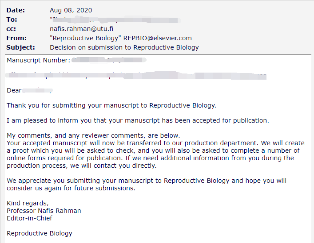Click the Dear salutation line
The width and height of the screenshot is (314, 243).
coord(30,90)
